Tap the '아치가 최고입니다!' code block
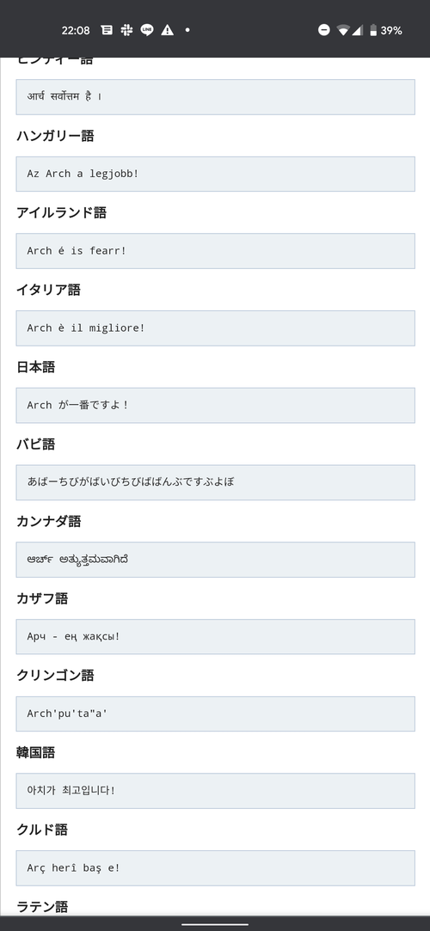 215,791
